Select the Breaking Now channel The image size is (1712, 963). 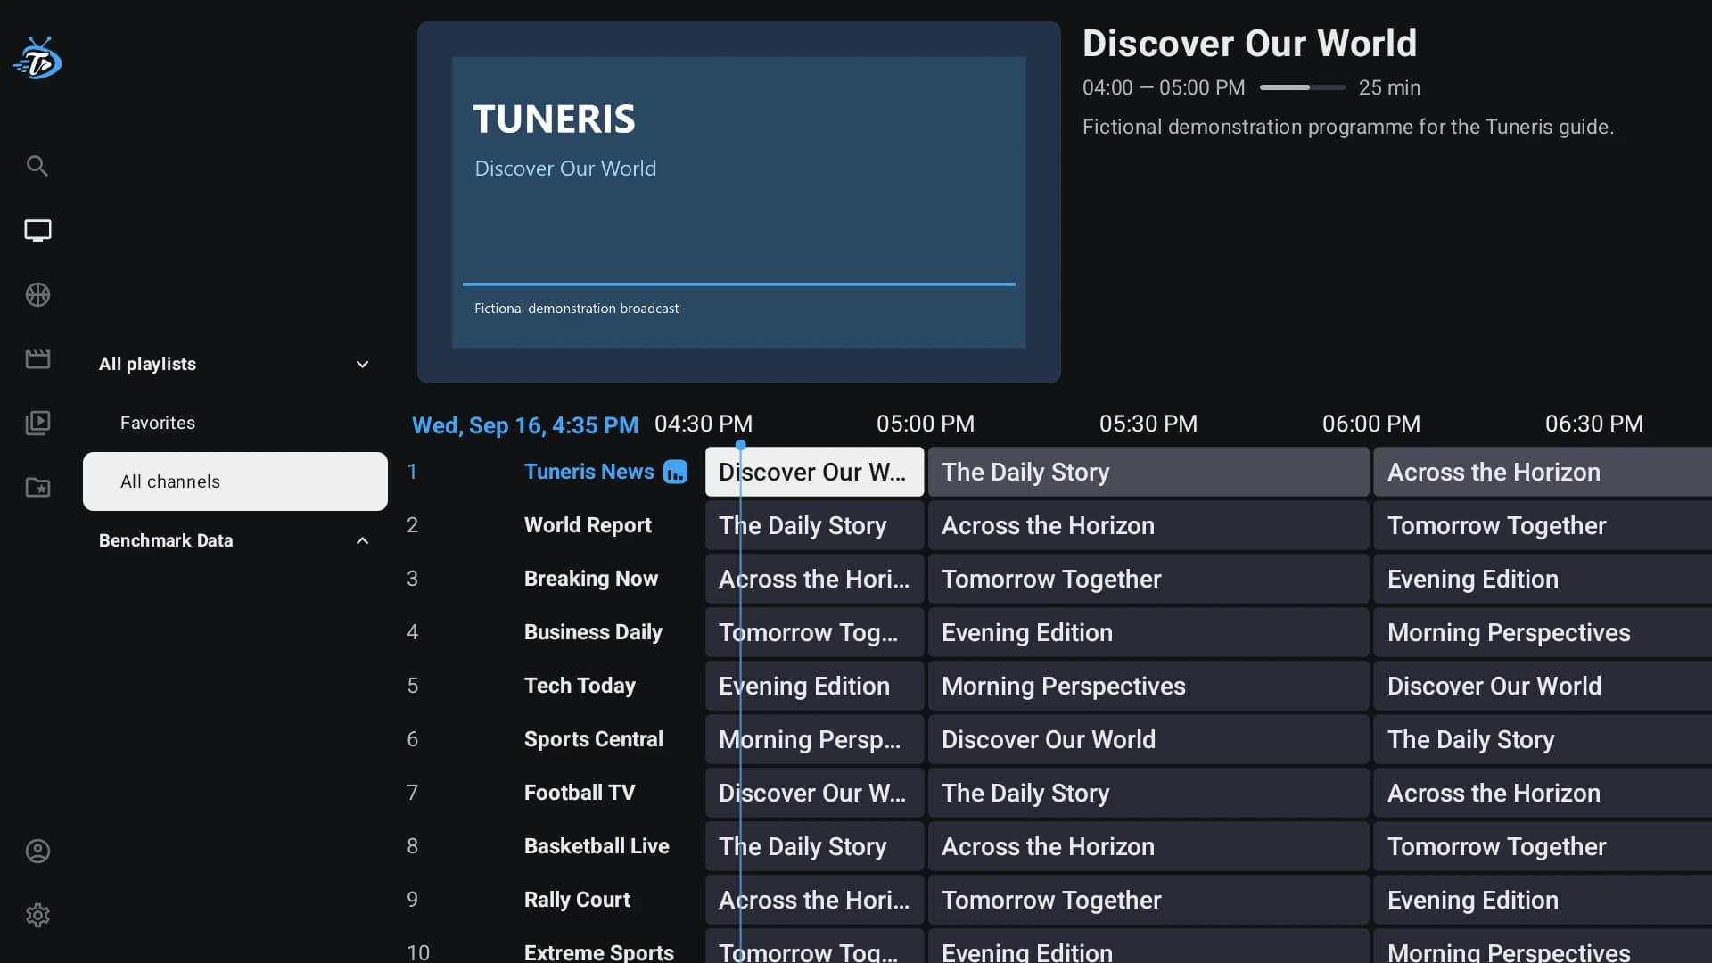tap(591, 579)
